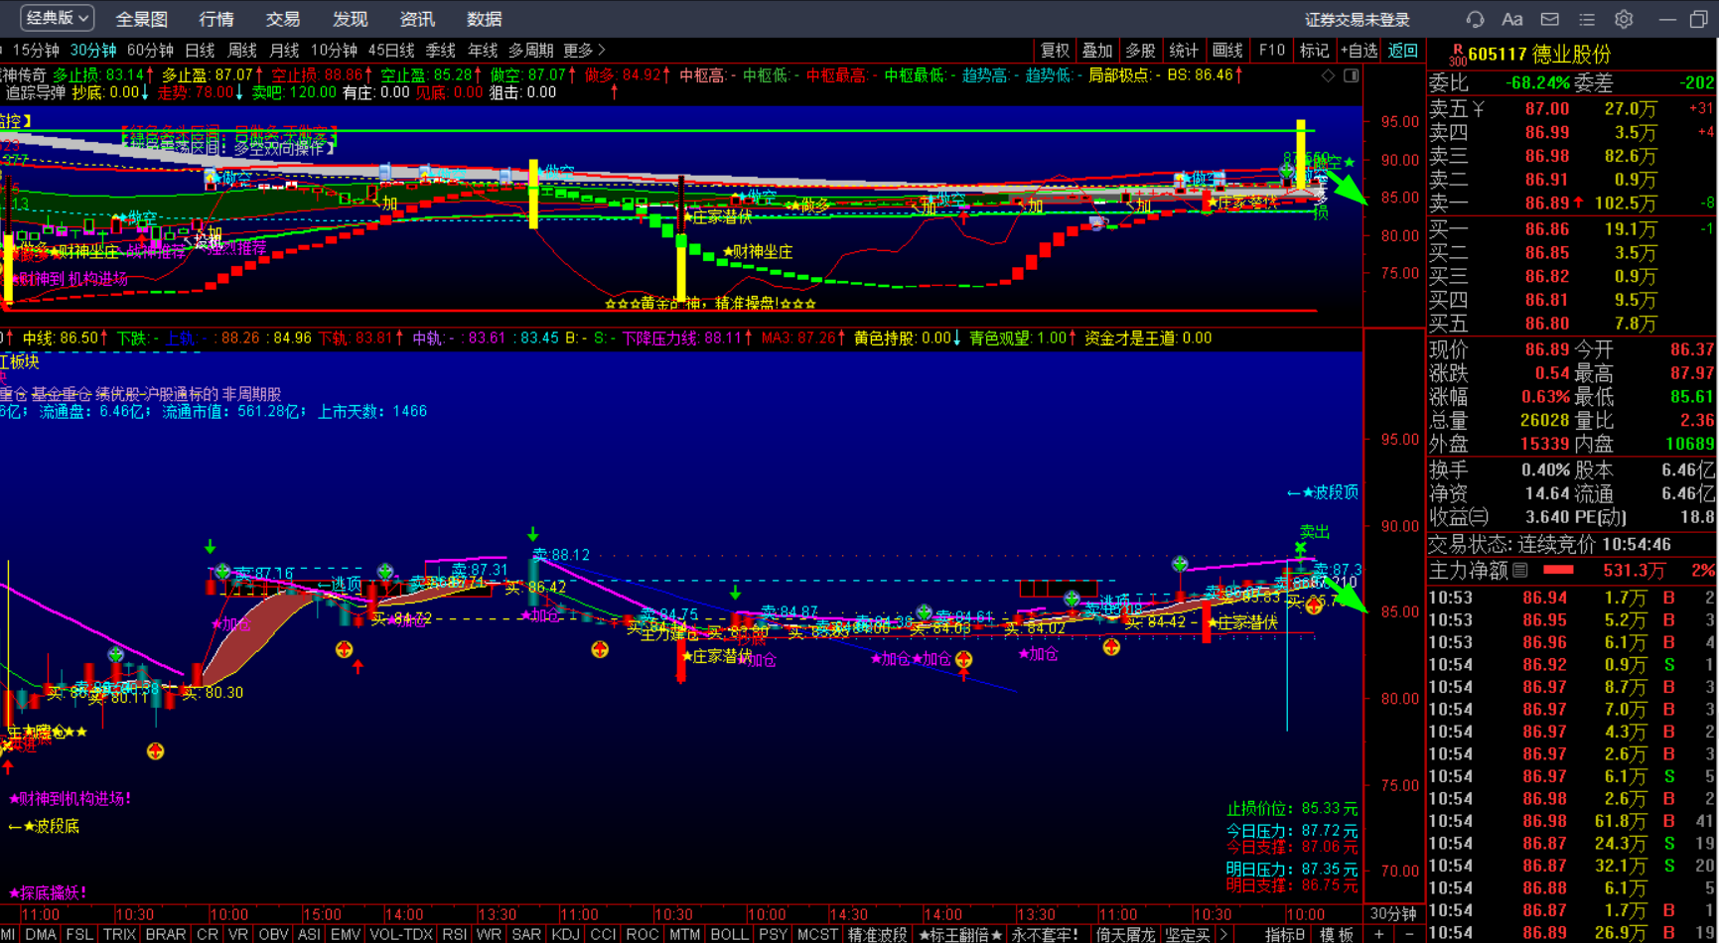Open the list menu icon in title bar

(1586, 19)
